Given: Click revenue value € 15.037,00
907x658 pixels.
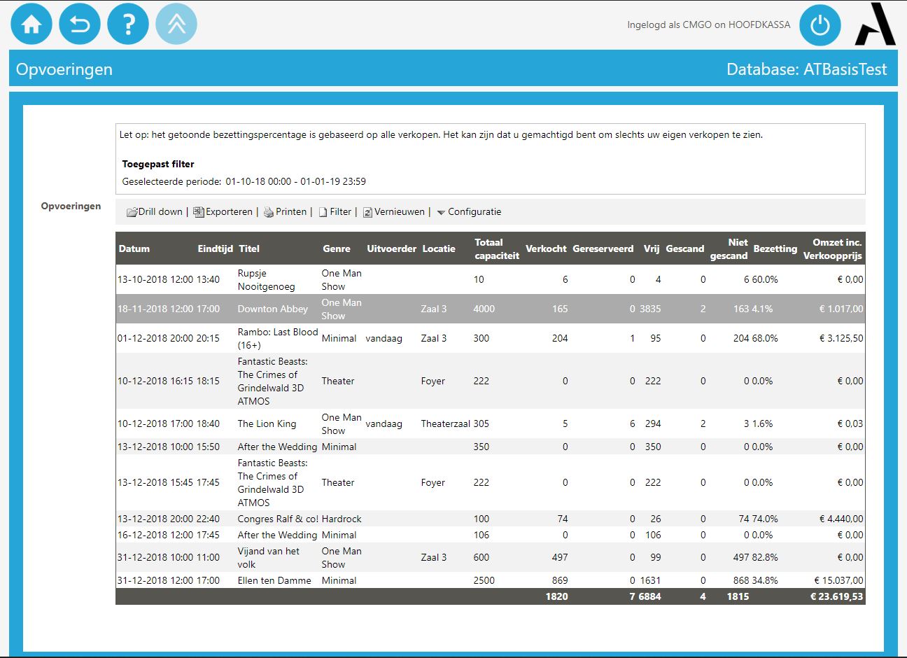Looking at the screenshot, I should 838,580.
